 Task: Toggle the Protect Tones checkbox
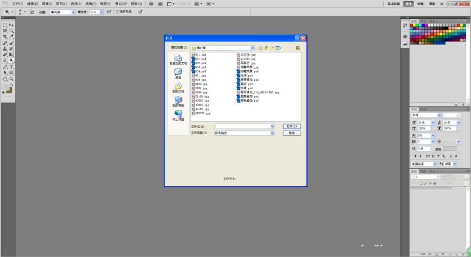[117, 12]
